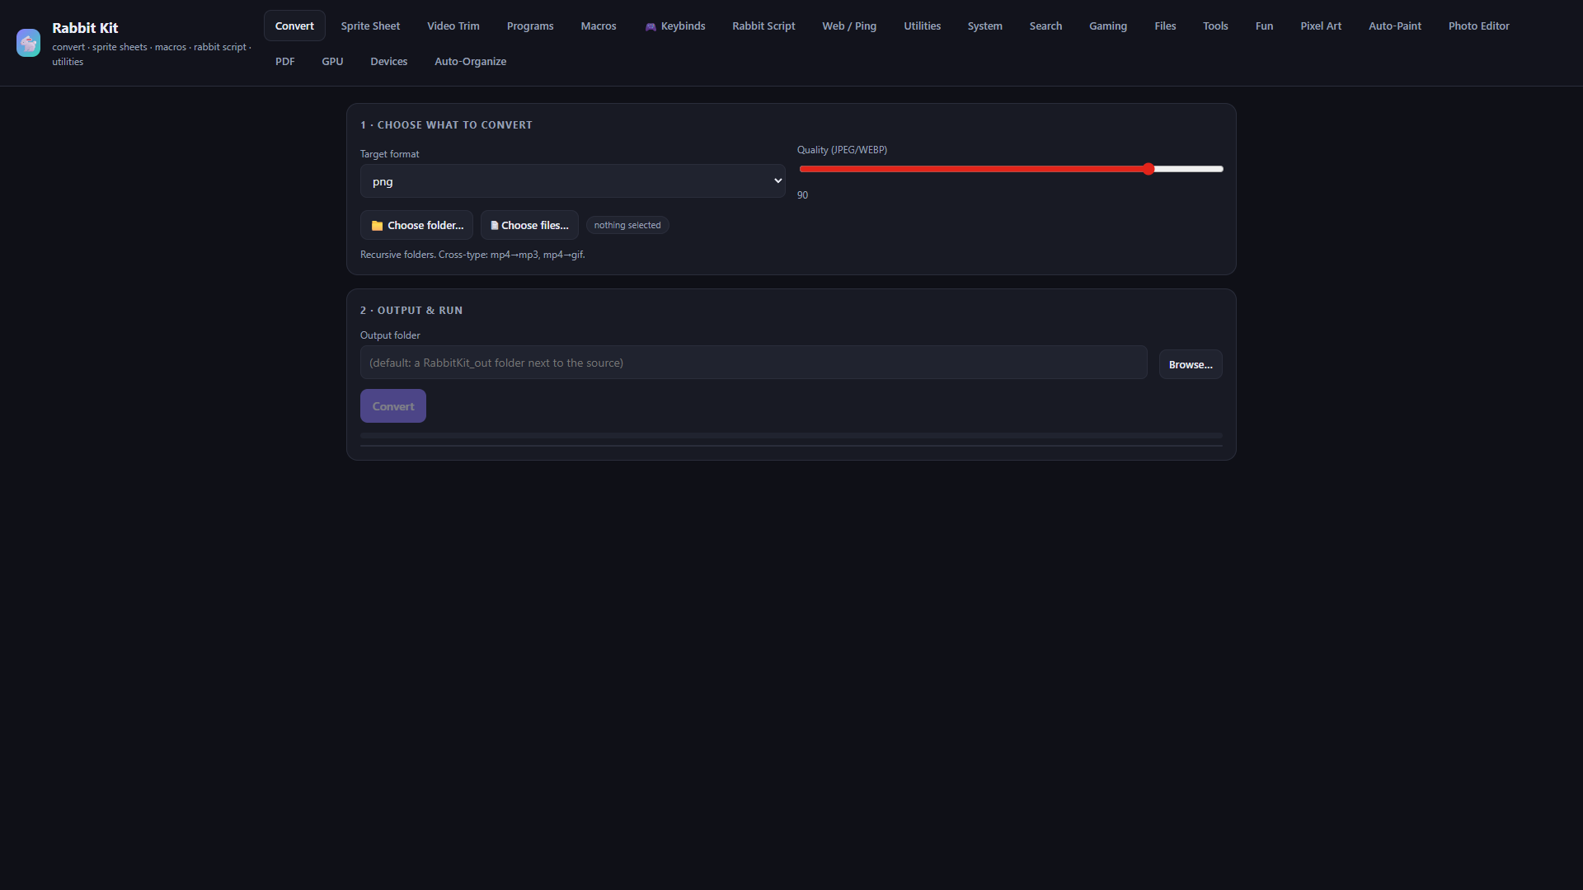Viewport: 1583px width, 890px height.
Task: Browse for an output folder
Action: 1191,364
